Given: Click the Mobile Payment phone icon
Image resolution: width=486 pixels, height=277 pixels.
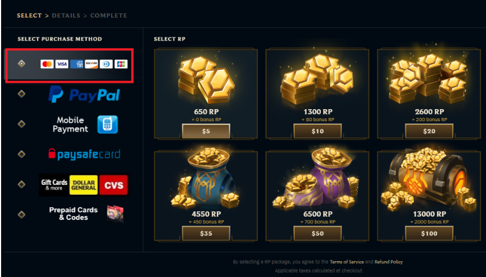Looking at the screenshot, I should click(108, 125).
